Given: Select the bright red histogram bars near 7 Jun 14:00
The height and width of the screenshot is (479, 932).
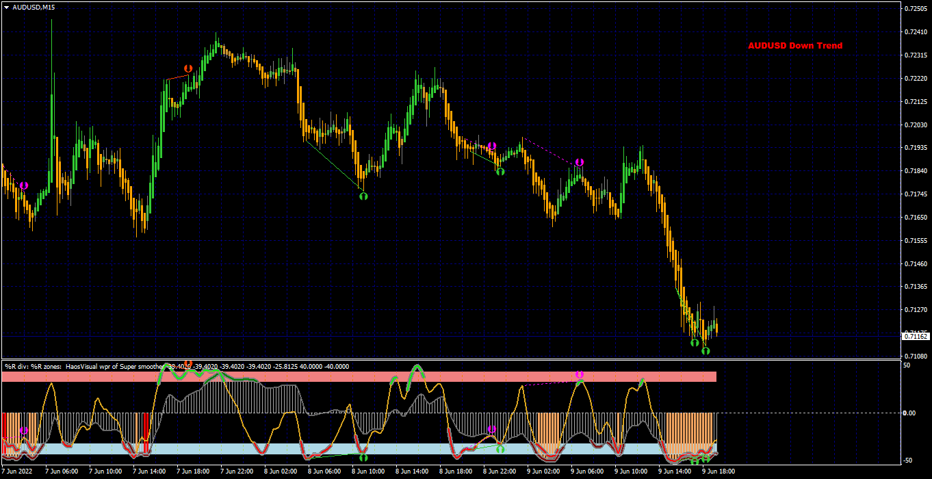Looking at the screenshot, I should pyautogui.click(x=145, y=433).
